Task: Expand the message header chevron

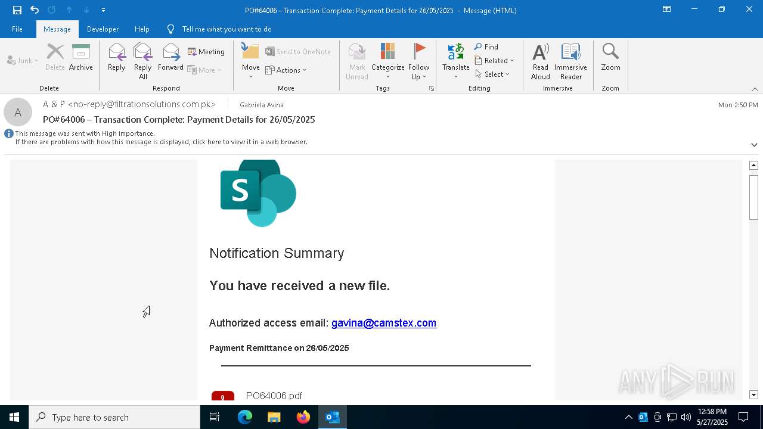Action: click(754, 145)
